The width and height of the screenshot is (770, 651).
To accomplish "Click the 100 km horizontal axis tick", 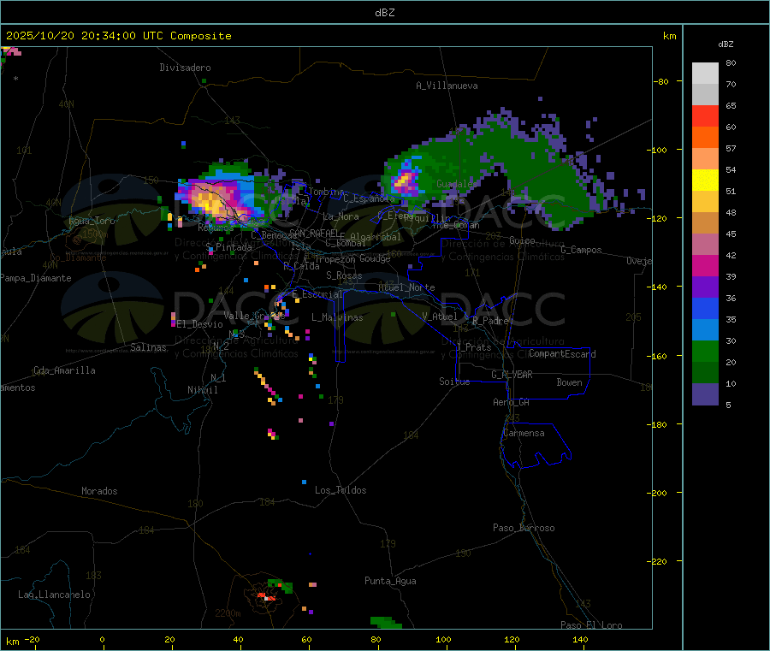I will (443, 640).
